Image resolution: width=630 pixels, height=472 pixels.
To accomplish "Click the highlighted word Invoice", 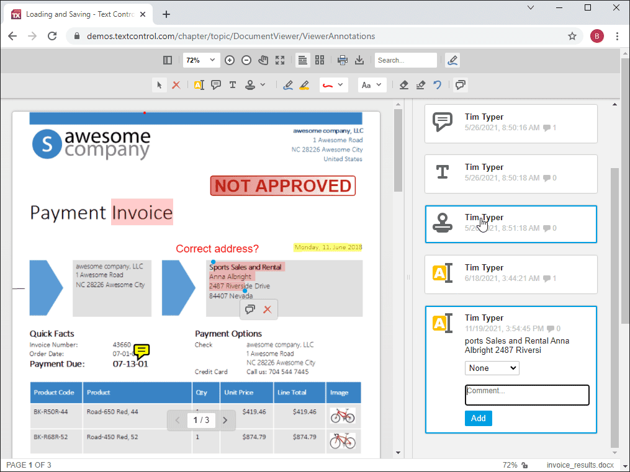I will point(142,212).
